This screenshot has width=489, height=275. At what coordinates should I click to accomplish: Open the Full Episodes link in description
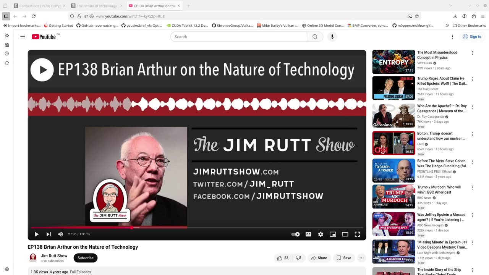click(x=80, y=272)
